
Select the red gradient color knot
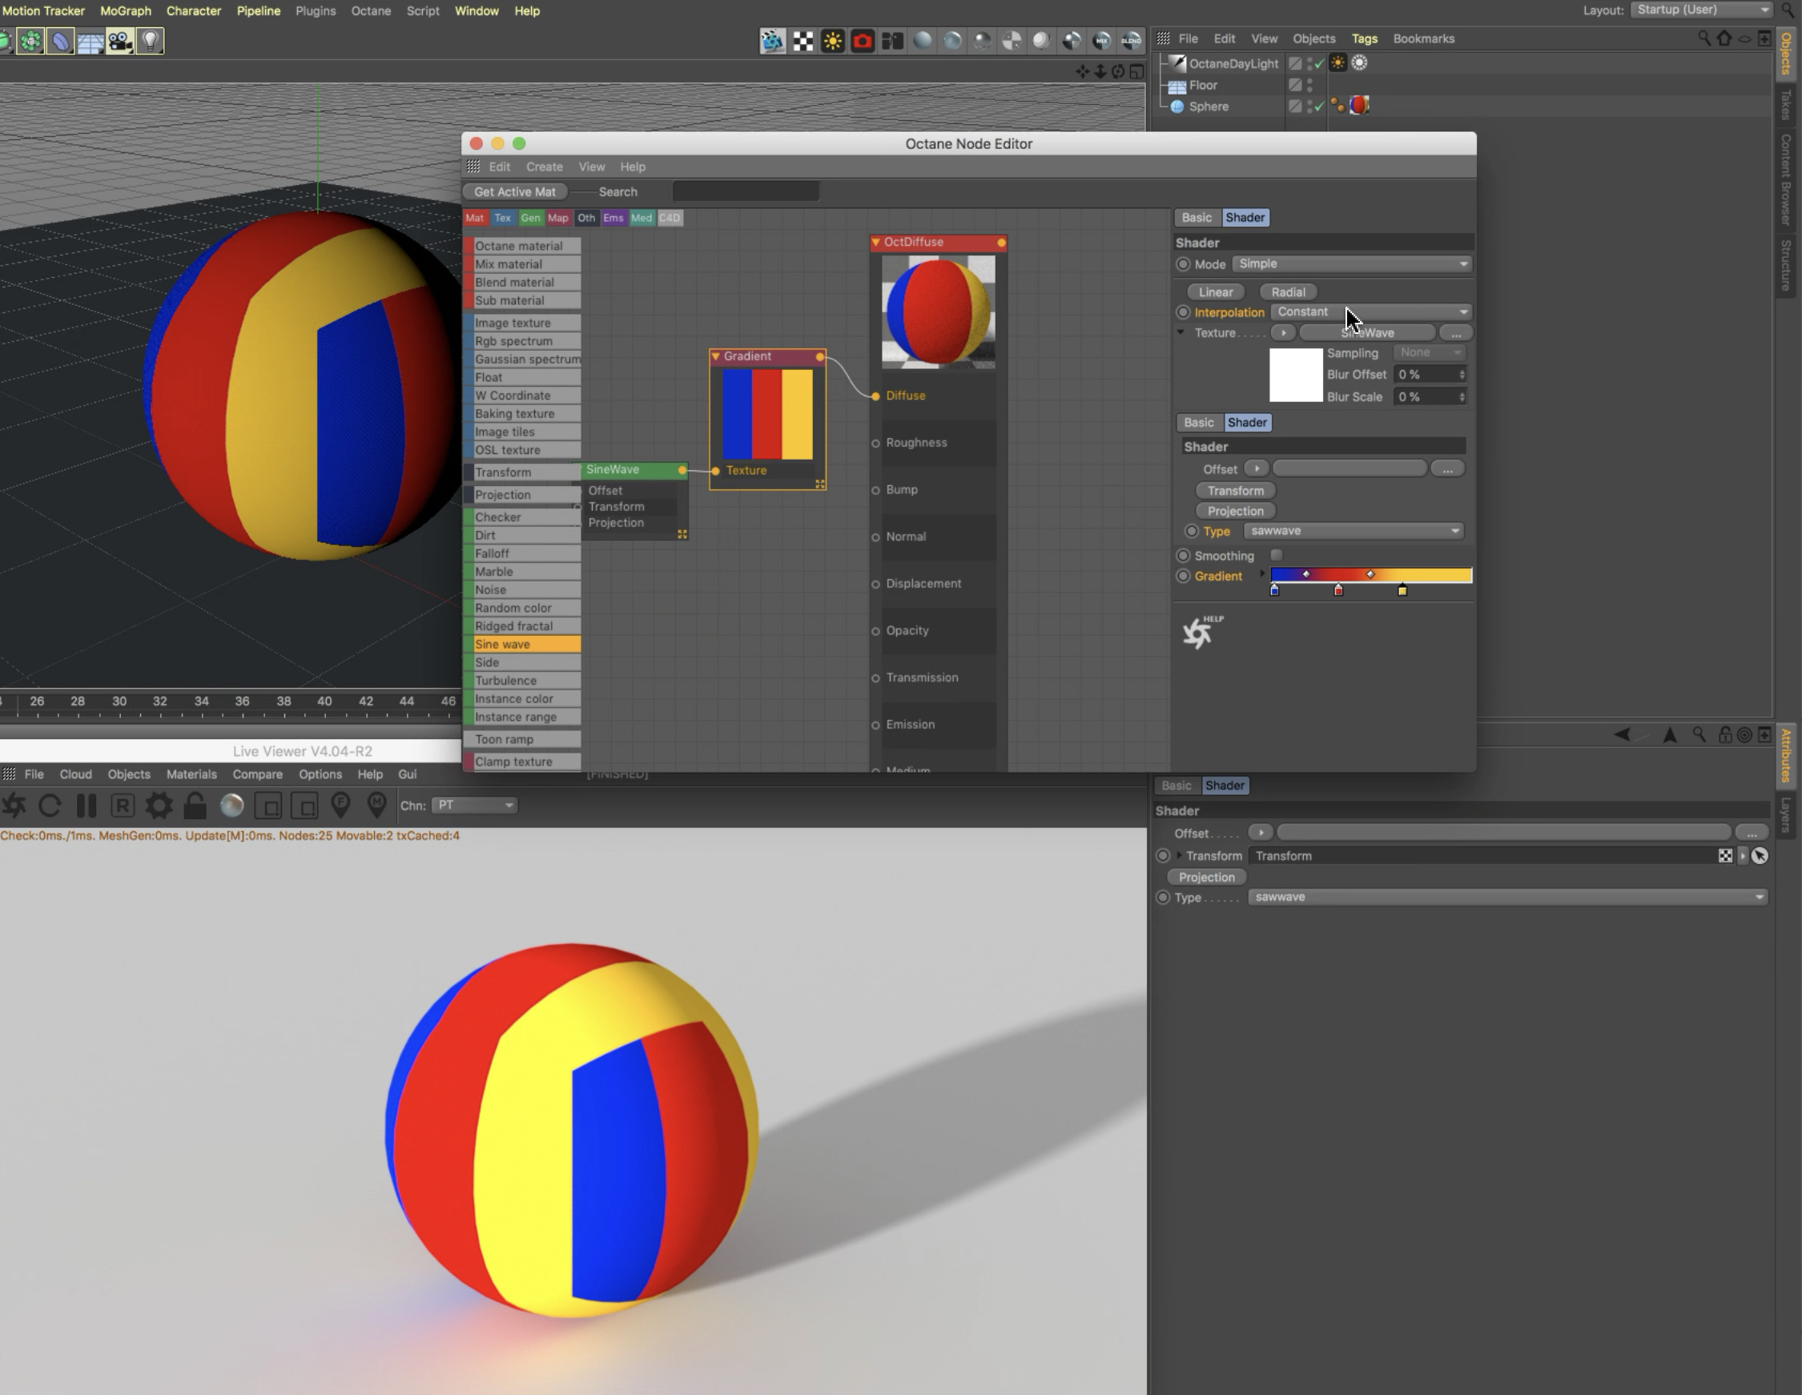pyautogui.click(x=1338, y=591)
